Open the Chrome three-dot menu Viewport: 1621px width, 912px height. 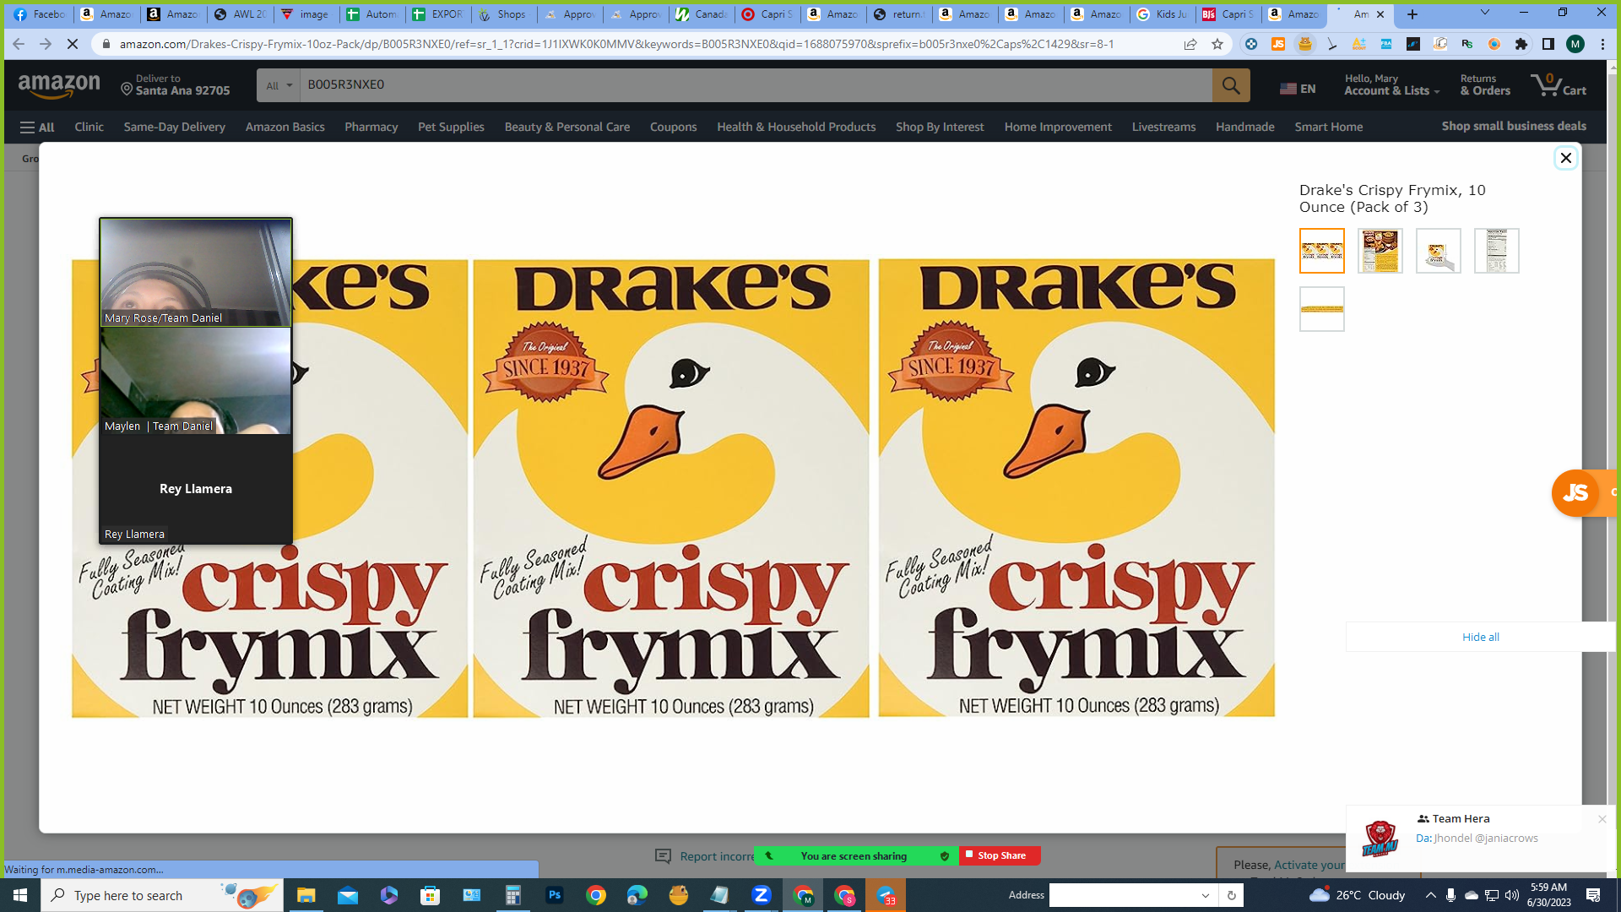point(1602,44)
